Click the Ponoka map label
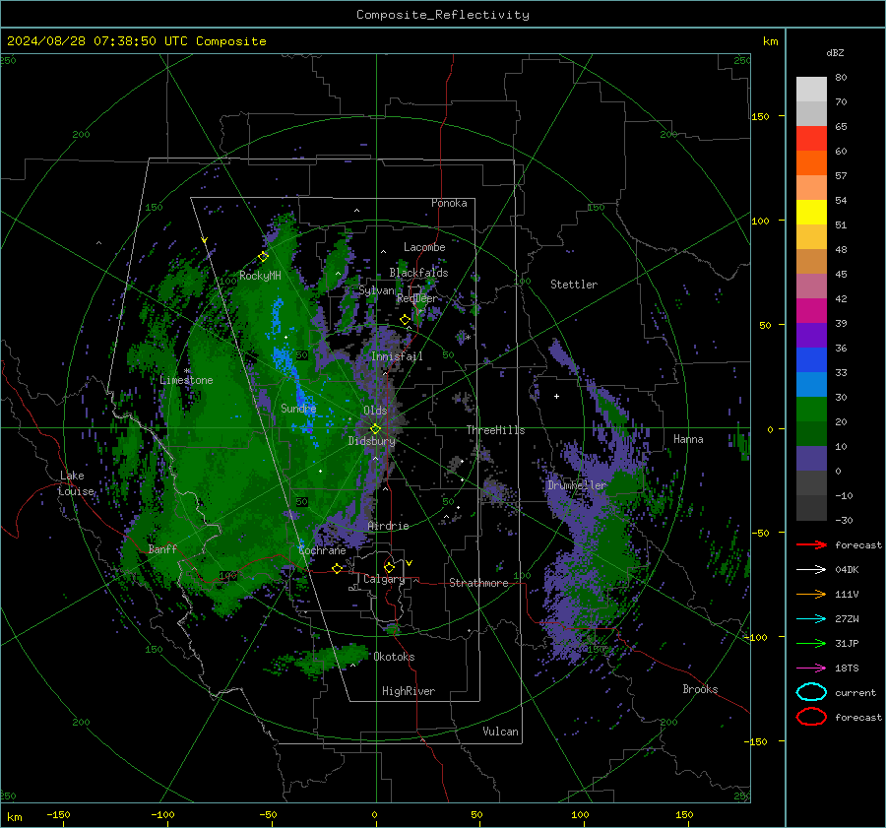 point(449,203)
